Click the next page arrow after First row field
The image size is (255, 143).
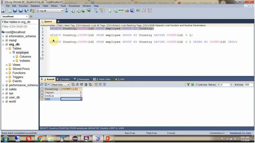232,85
